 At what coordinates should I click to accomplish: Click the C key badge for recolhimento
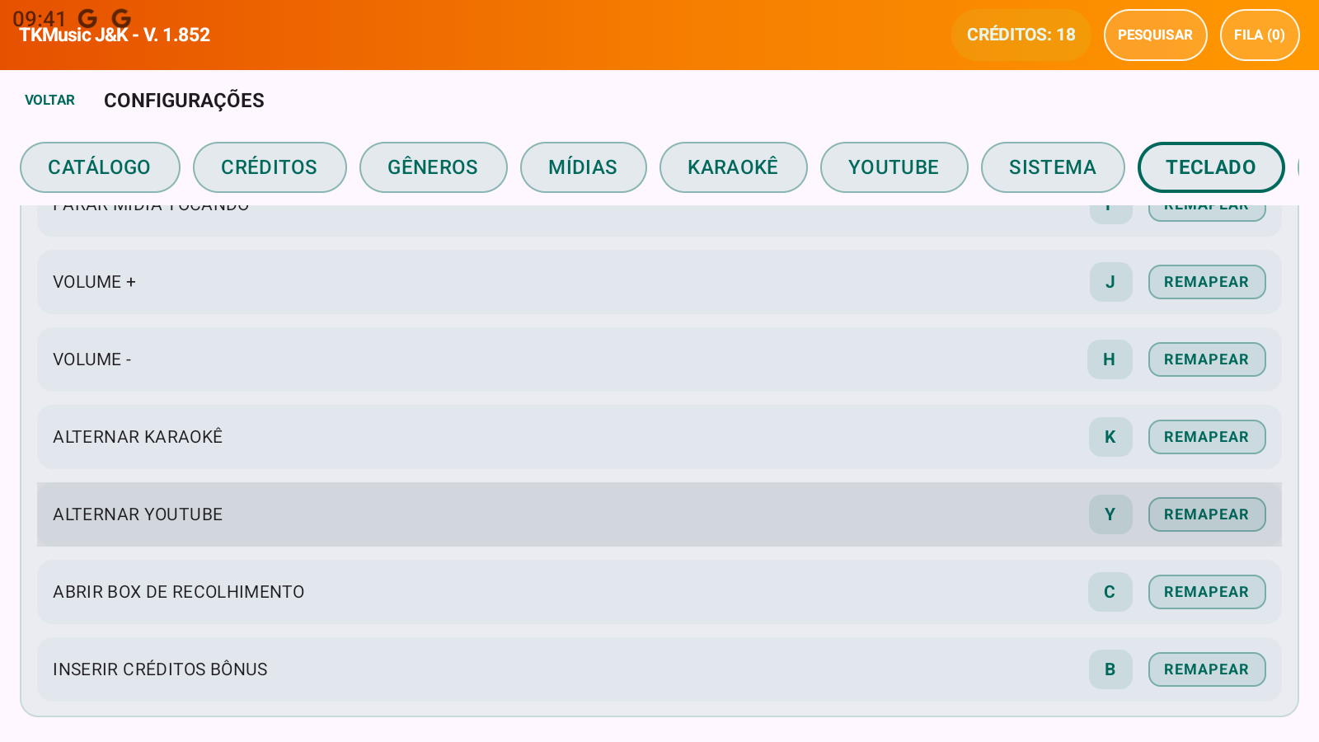point(1110,592)
